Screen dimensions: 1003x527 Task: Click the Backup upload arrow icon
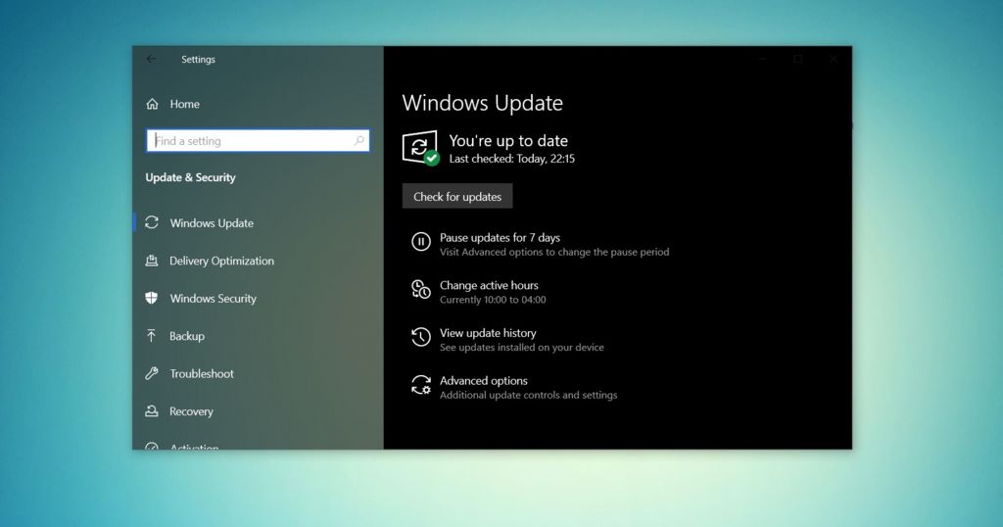[152, 336]
